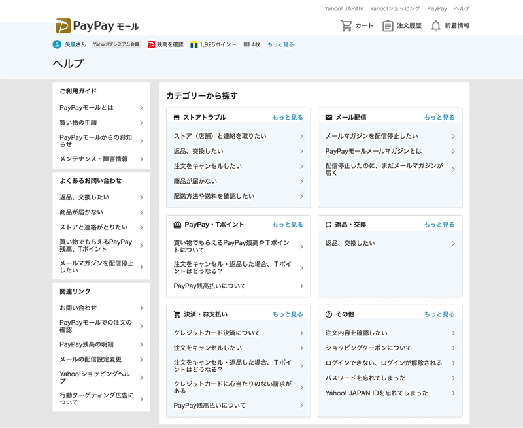The height and width of the screenshot is (428, 523).
Task: Click chevron on sidebar 商品が届かない row
Action: pyautogui.click(x=141, y=212)
